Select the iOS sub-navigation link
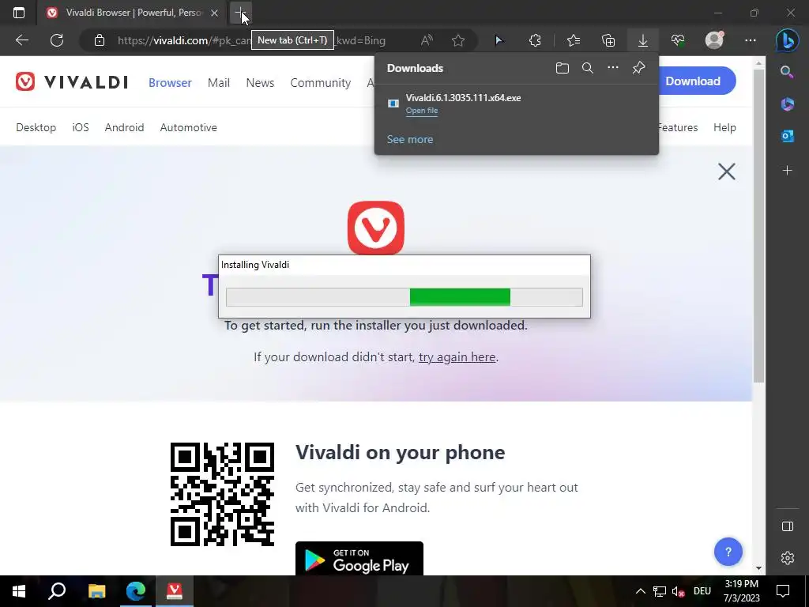Screen dimensions: 809x607 pyautogui.click(x=81, y=127)
